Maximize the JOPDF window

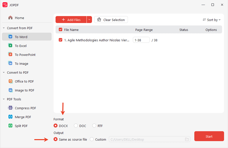click(213, 5)
